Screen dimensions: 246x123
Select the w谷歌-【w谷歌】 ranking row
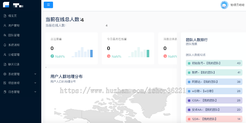point(214,91)
